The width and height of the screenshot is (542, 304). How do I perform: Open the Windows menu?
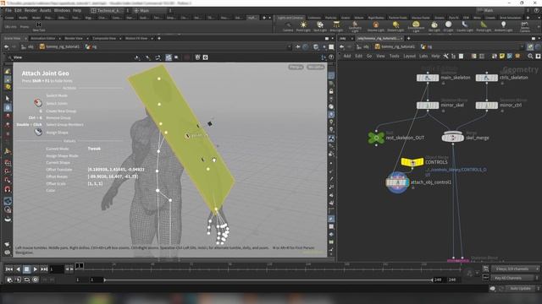click(62, 10)
